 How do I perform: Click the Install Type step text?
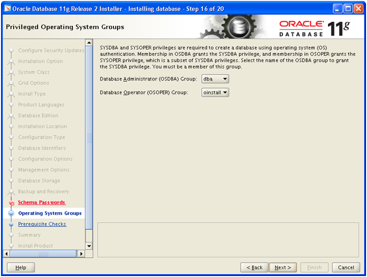(x=32, y=94)
